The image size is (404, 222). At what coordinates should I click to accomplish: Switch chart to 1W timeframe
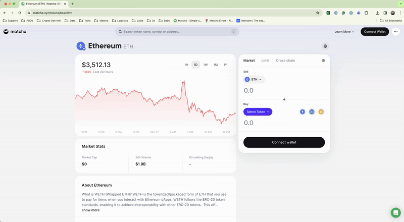206,65
